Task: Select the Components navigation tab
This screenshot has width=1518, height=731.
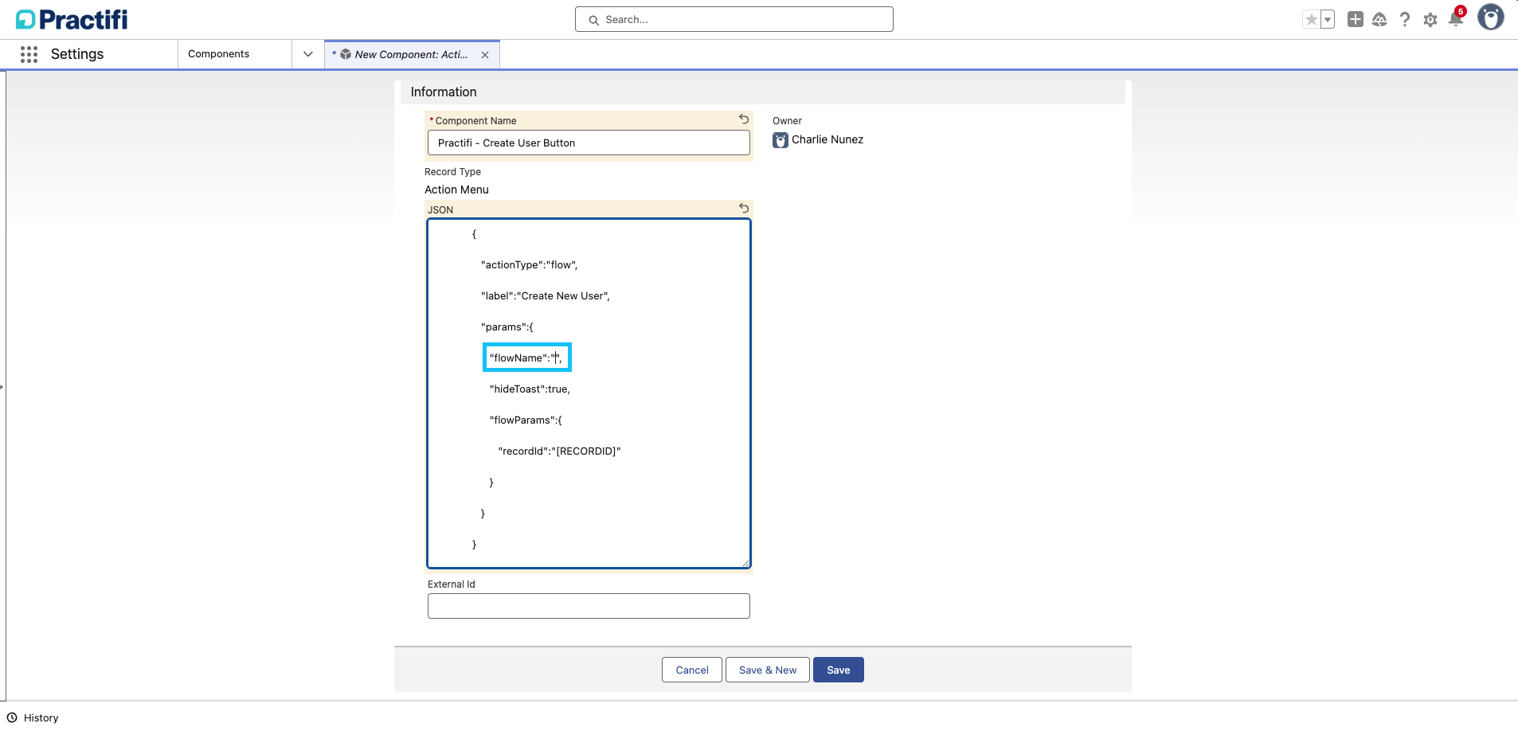Action: [x=219, y=54]
